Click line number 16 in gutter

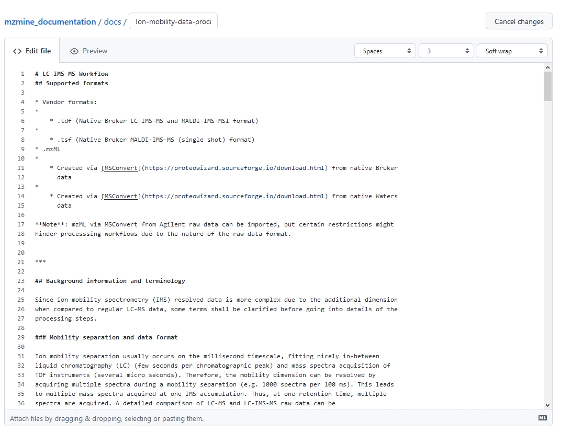(x=21, y=215)
